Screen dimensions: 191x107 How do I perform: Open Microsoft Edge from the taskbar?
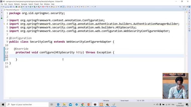[58, 104]
